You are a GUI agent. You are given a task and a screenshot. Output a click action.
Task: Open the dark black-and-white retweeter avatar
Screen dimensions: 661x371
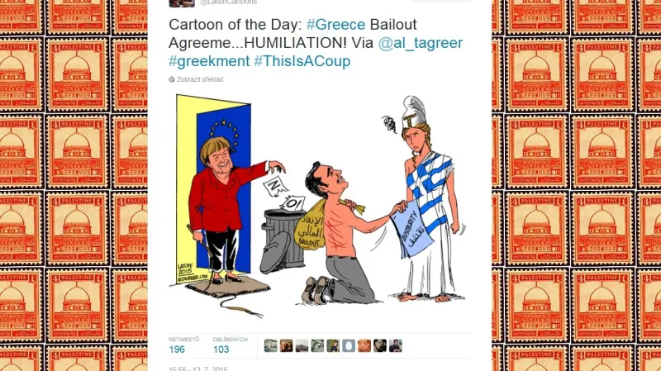[x=380, y=345]
